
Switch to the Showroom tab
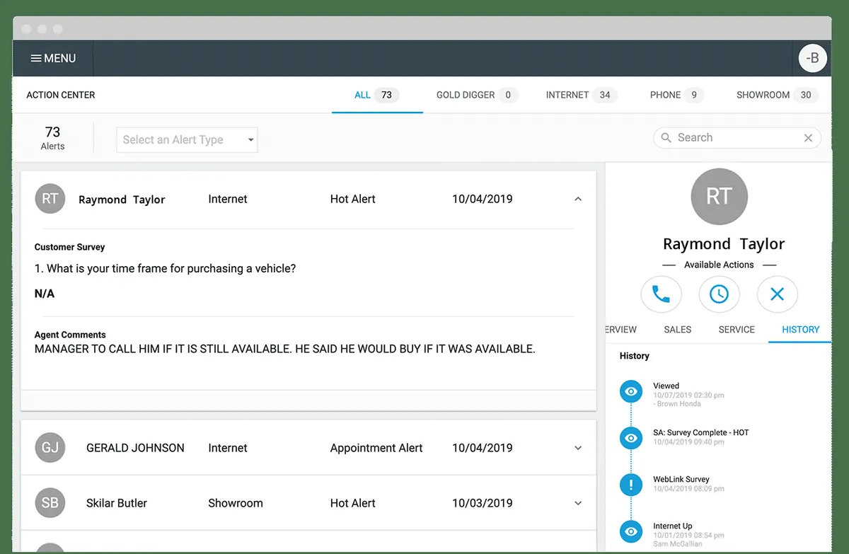775,95
